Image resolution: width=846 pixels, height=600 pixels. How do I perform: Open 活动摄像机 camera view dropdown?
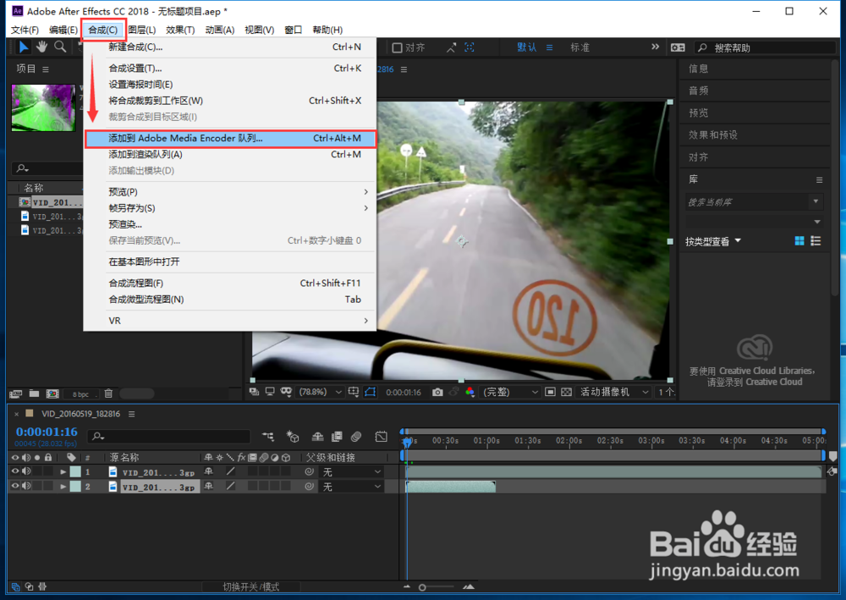pyautogui.click(x=614, y=393)
